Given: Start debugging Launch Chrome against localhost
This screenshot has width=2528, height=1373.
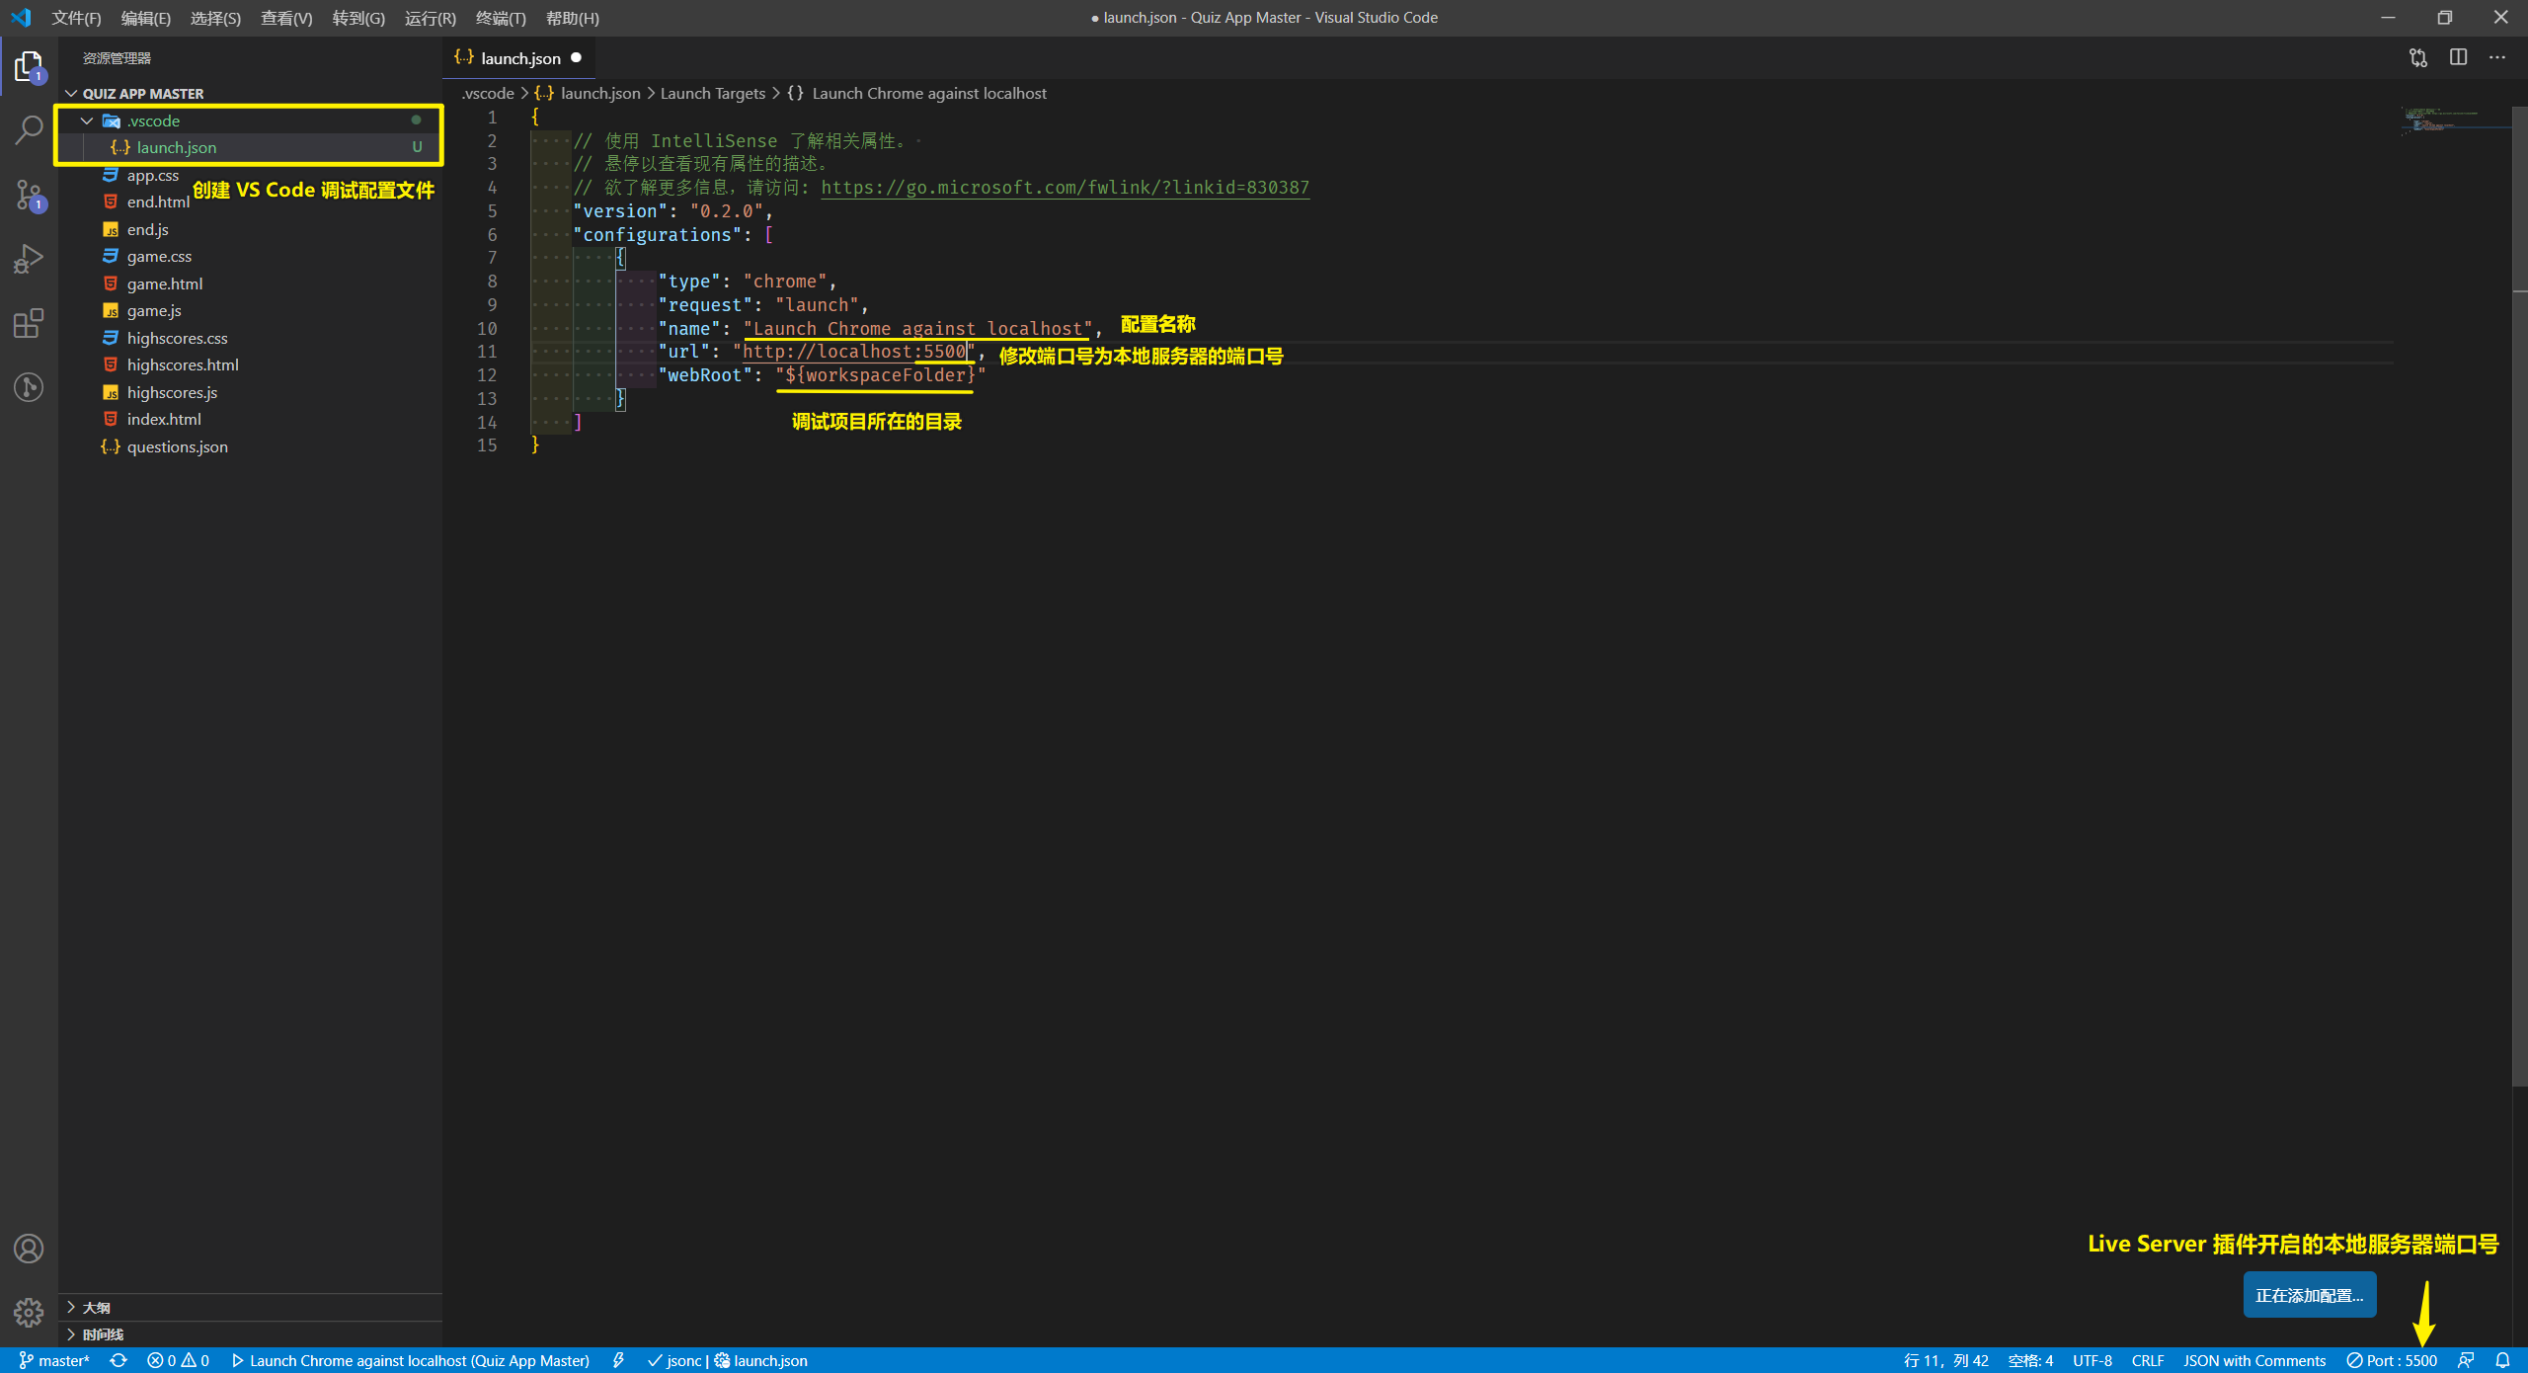Looking at the screenshot, I should click(410, 1360).
